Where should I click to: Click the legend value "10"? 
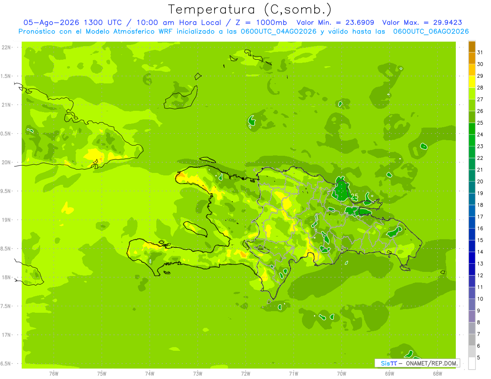480,298
